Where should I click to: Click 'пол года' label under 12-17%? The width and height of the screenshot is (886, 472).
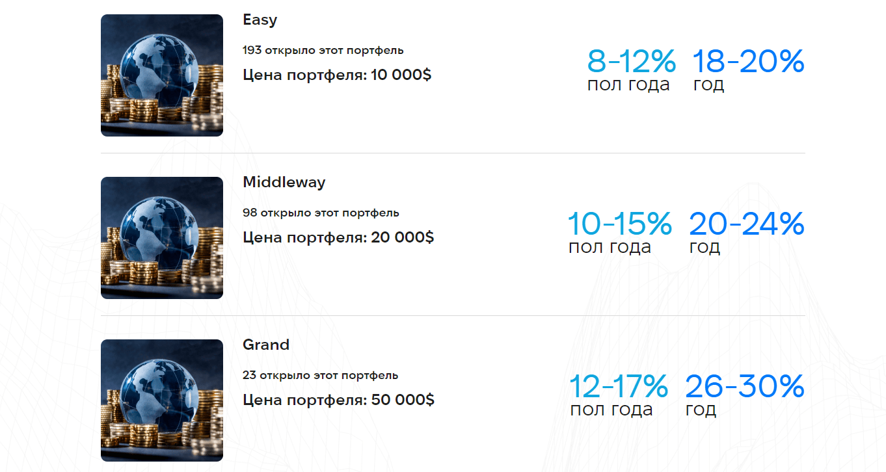[611, 410]
